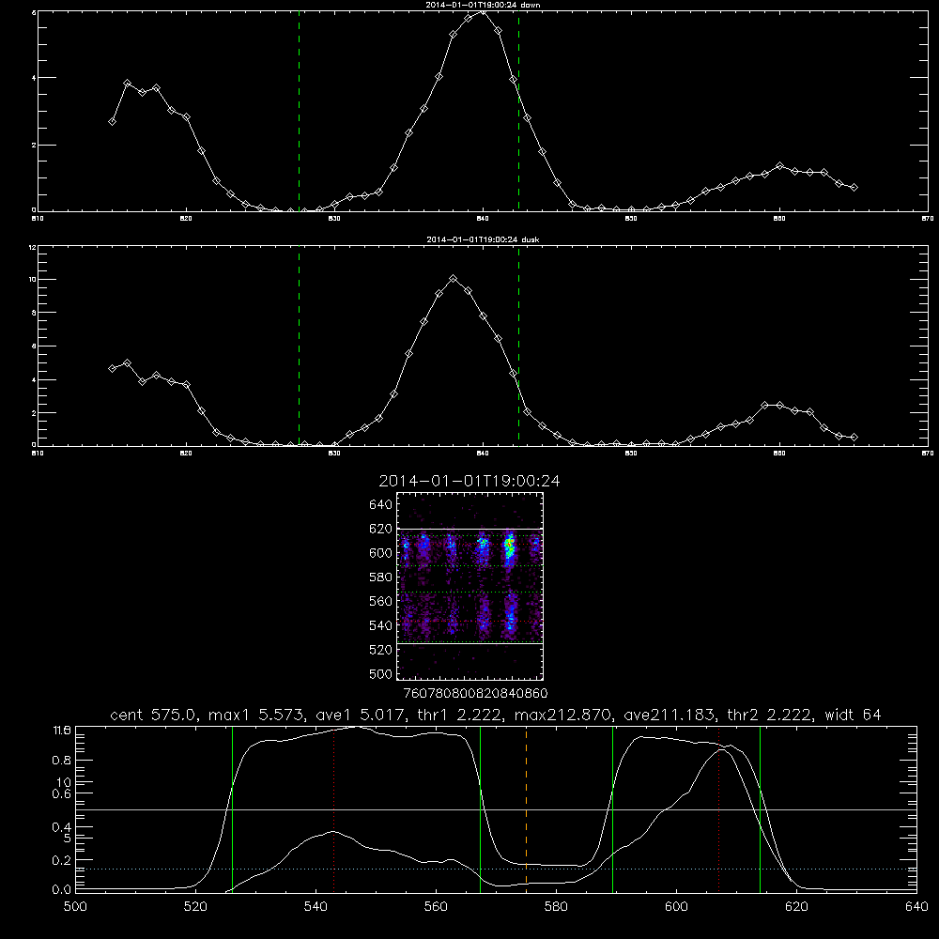Click the timestamp title above the color image
The width and height of the screenshot is (939, 939).
[469, 481]
